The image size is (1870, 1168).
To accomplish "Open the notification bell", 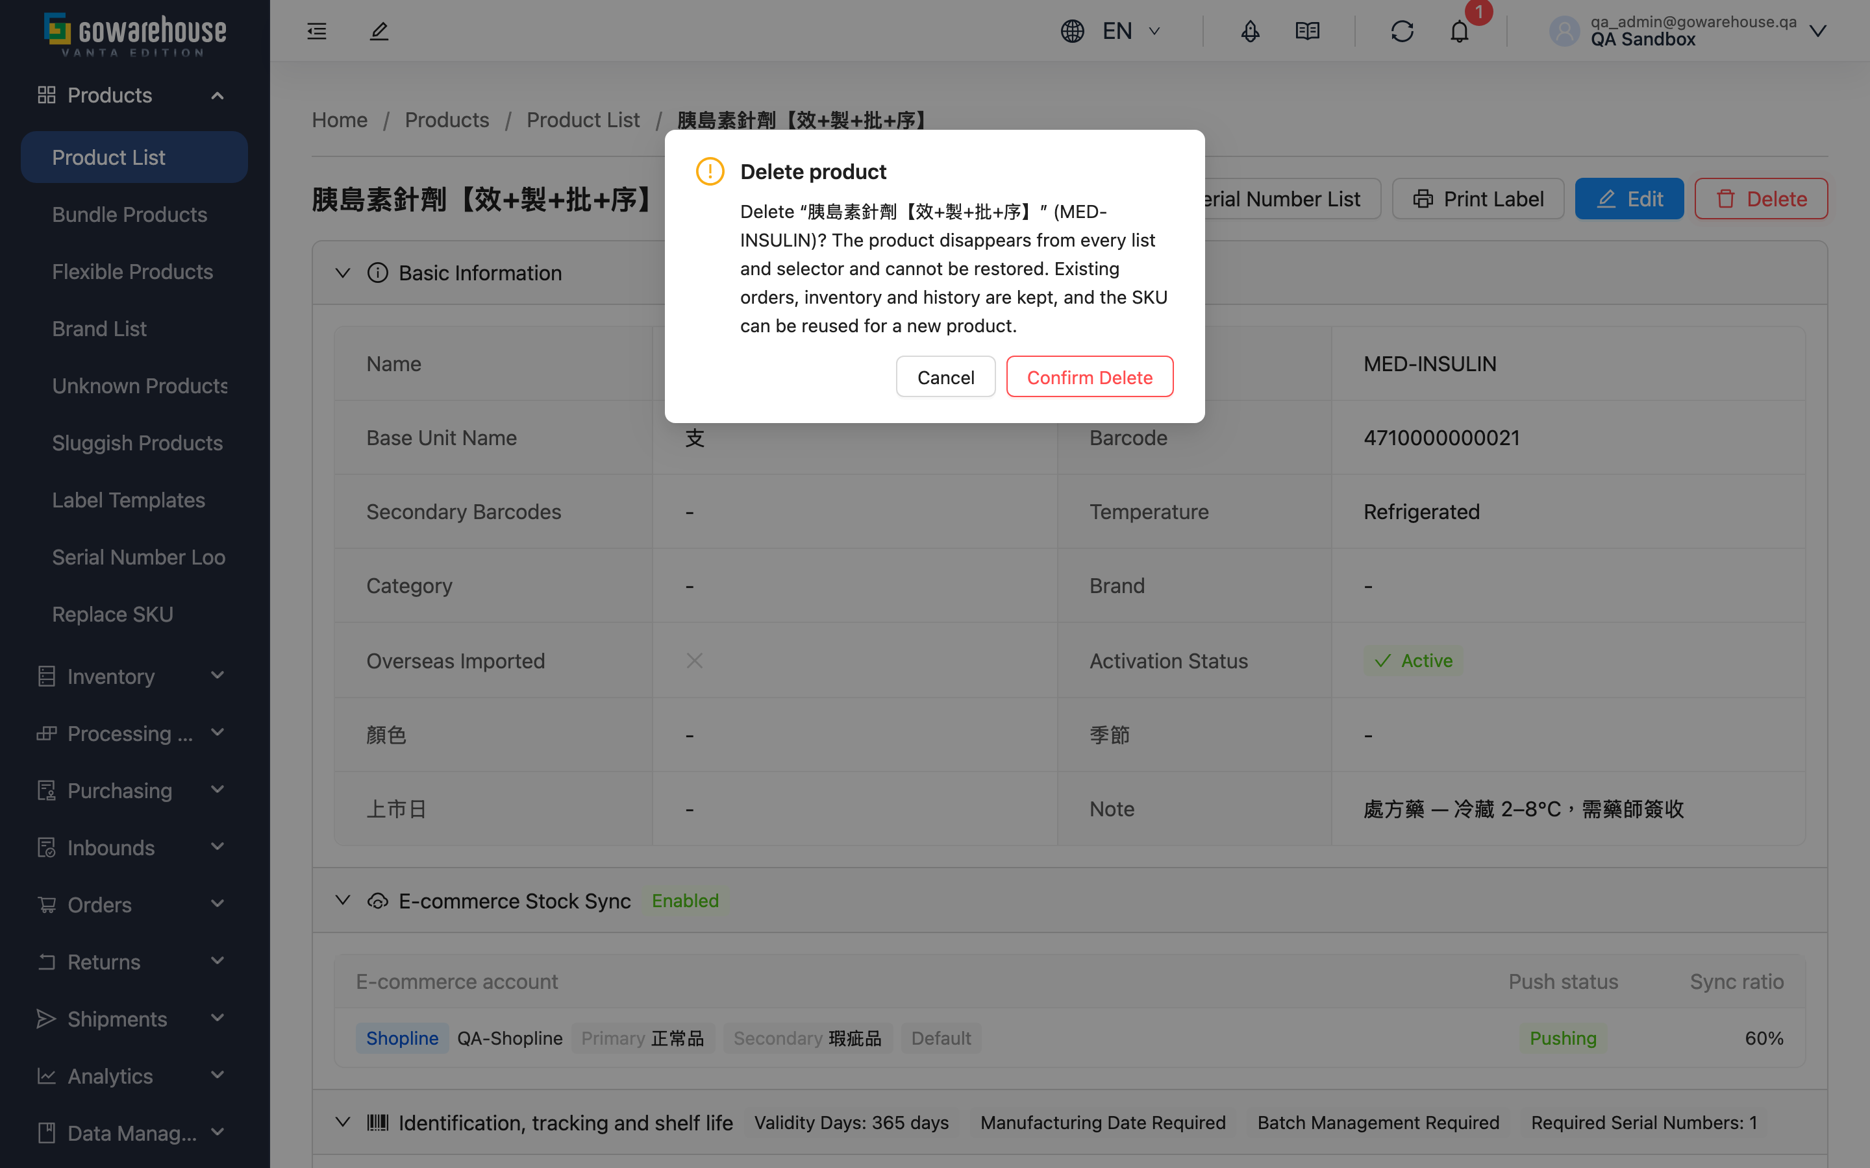I will (x=1459, y=31).
